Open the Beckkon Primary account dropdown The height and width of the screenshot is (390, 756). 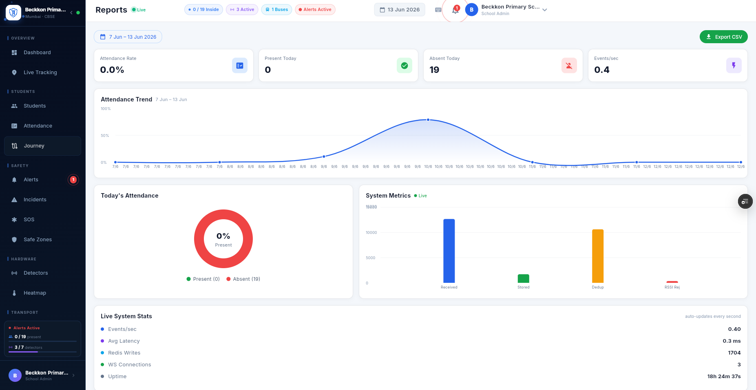pyautogui.click(x=506, y=10)
